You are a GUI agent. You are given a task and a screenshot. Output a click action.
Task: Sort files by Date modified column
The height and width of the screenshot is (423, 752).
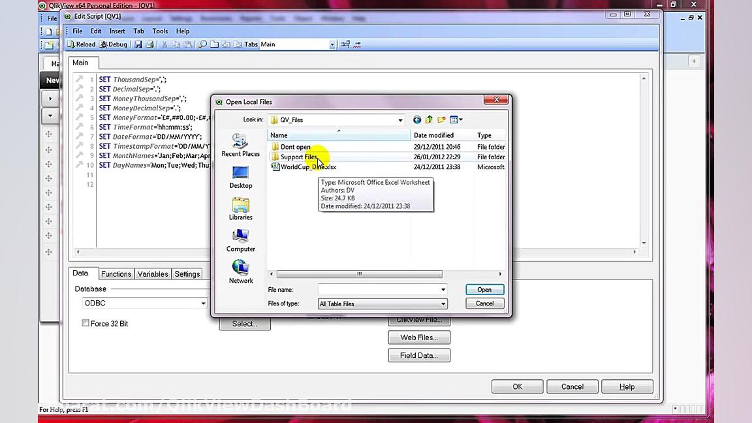442,135
